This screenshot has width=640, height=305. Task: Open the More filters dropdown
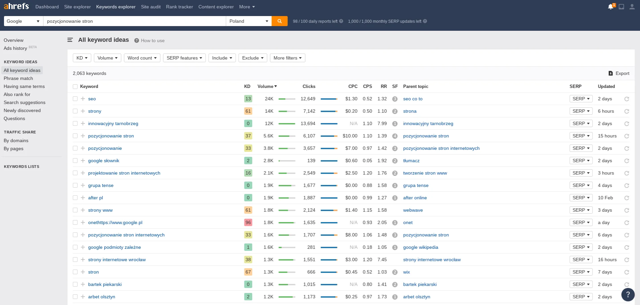[287, 58]
